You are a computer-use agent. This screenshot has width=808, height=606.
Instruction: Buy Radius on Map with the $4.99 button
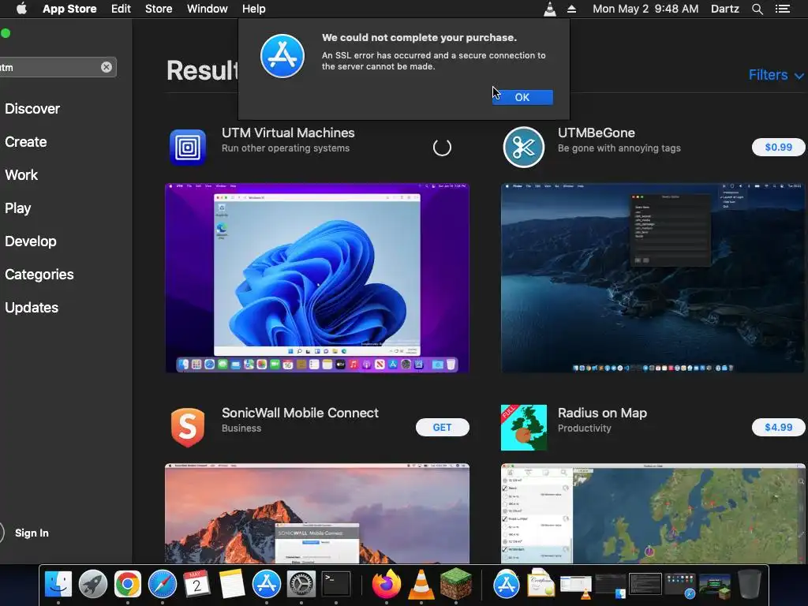pos(778,428)
